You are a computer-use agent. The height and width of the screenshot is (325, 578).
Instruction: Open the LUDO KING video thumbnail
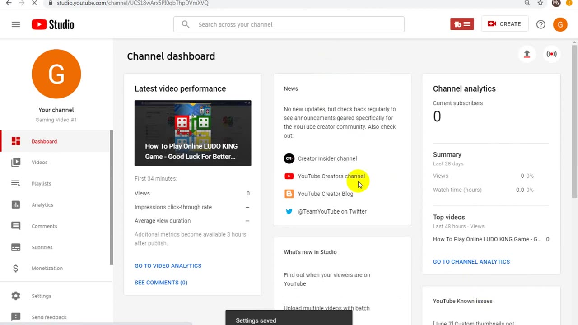[x=193, y=133]
